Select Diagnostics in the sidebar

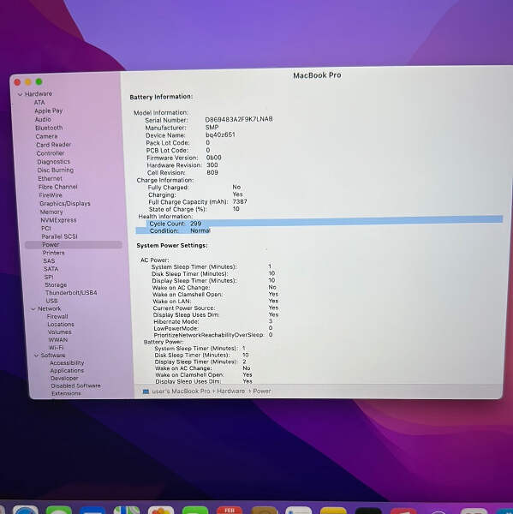[x=53, y=162]
